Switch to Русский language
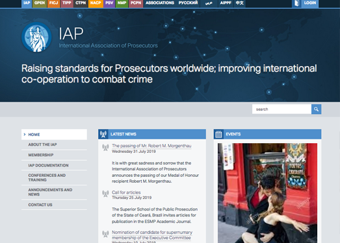The width and height of the screenshot is (340, 243). tap(188, 3)
